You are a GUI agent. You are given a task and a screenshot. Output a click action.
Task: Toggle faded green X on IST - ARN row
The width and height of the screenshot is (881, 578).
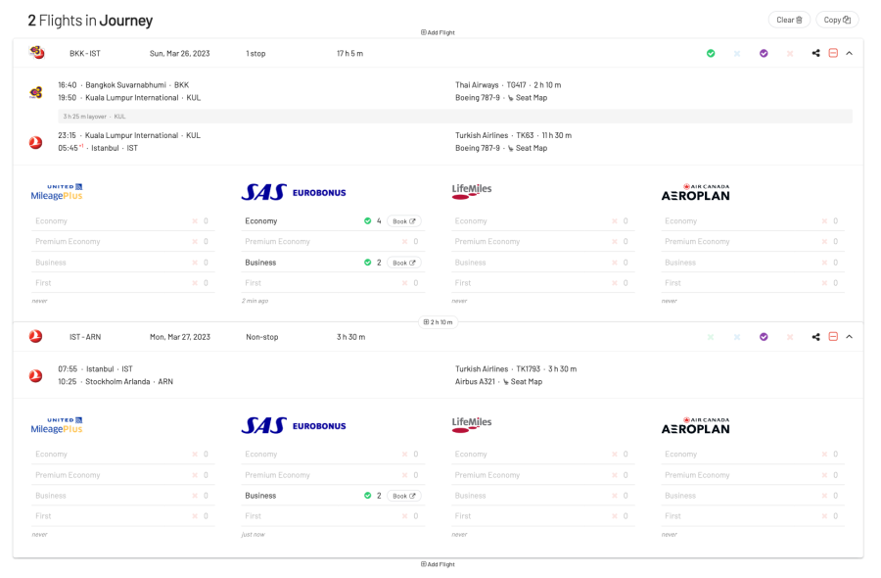711,337
